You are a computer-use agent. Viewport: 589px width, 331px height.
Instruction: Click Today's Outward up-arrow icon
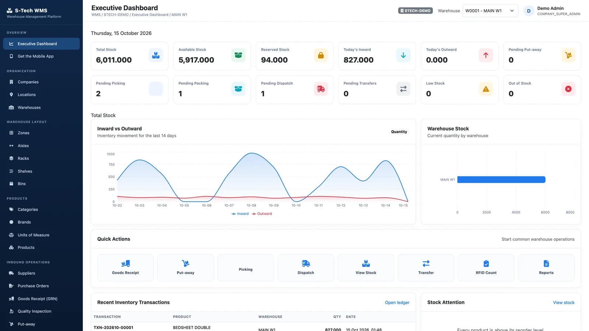click(x=486, y=55)
